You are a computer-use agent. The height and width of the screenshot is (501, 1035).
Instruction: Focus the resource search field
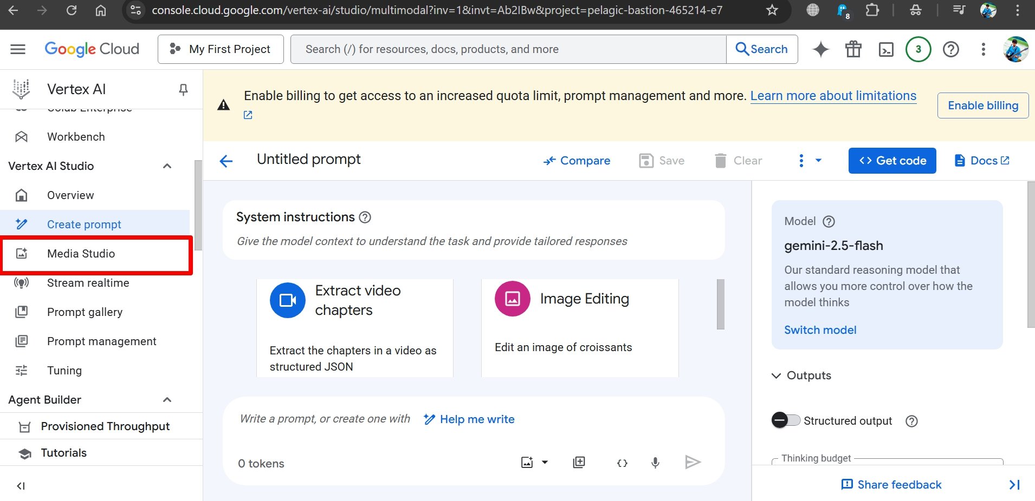tap(508, 49)
